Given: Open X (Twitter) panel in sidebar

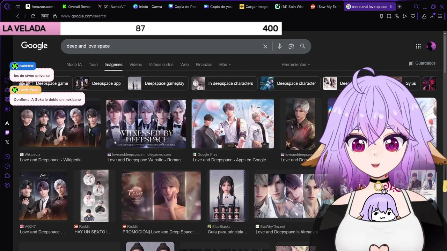Looking at the screenshot, I should pos(7,142).
